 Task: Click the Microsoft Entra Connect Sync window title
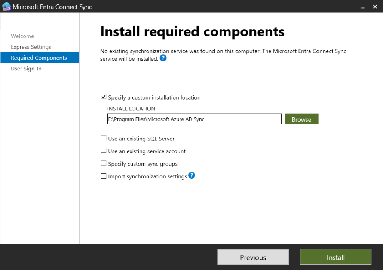52,7
